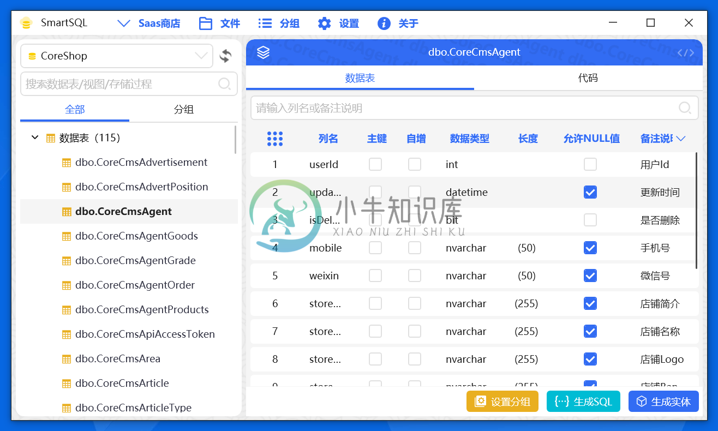
Task: Switch to the 数据表 tab
Action: (360, 78)
